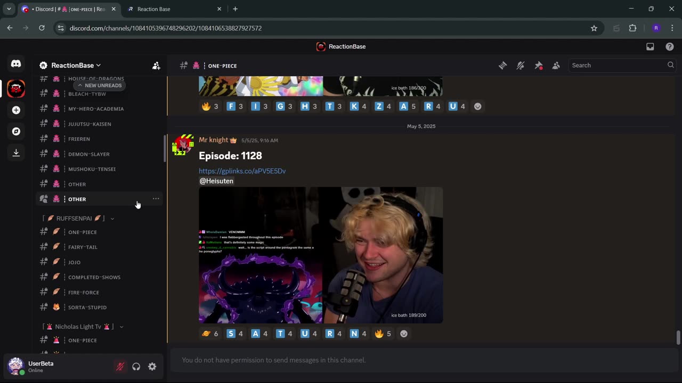This screenshot has width=682, height=383.
Task: Open tab search dropdown arrow
Action: [9, 9]
